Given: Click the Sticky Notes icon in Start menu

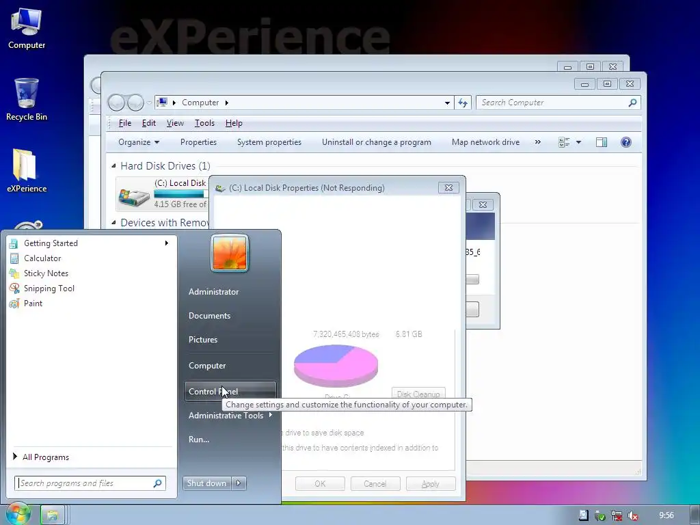Looking at the screenshot, I should coord(14,273).
